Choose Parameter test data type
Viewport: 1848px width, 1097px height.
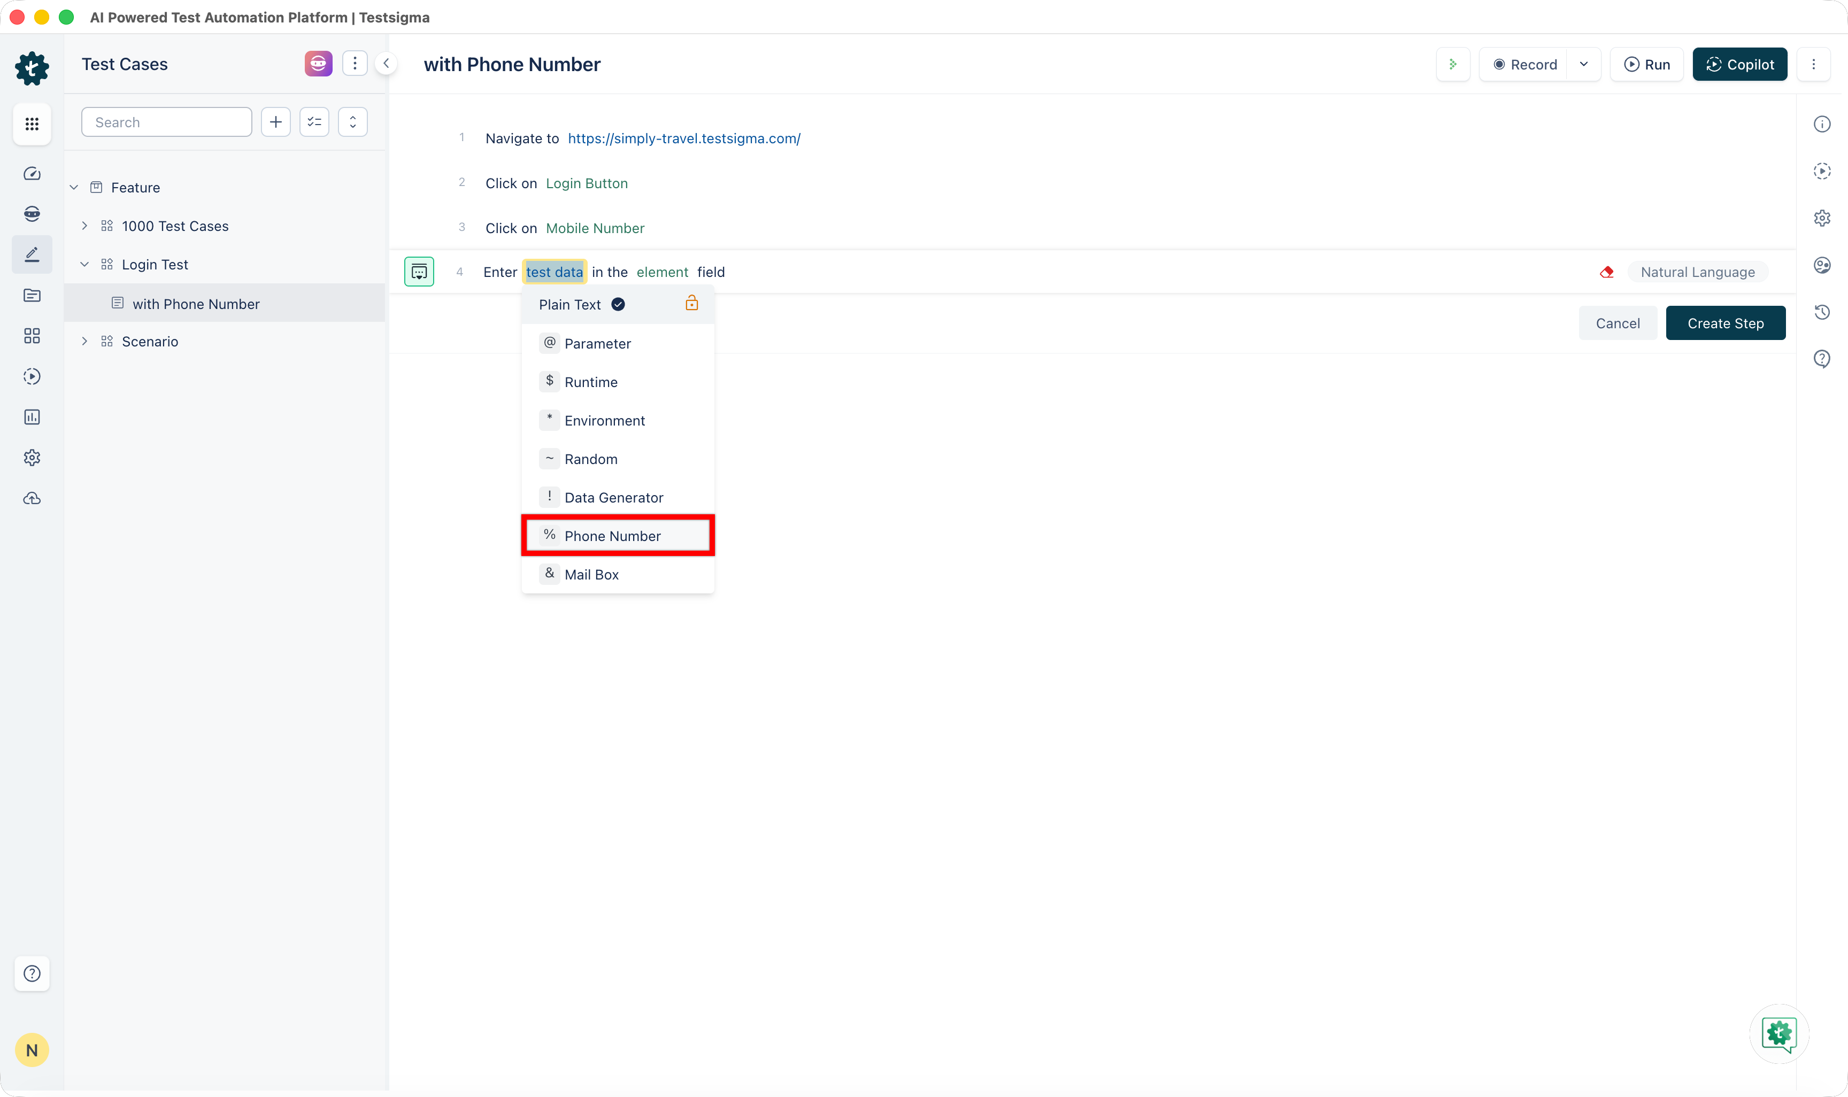618,344
